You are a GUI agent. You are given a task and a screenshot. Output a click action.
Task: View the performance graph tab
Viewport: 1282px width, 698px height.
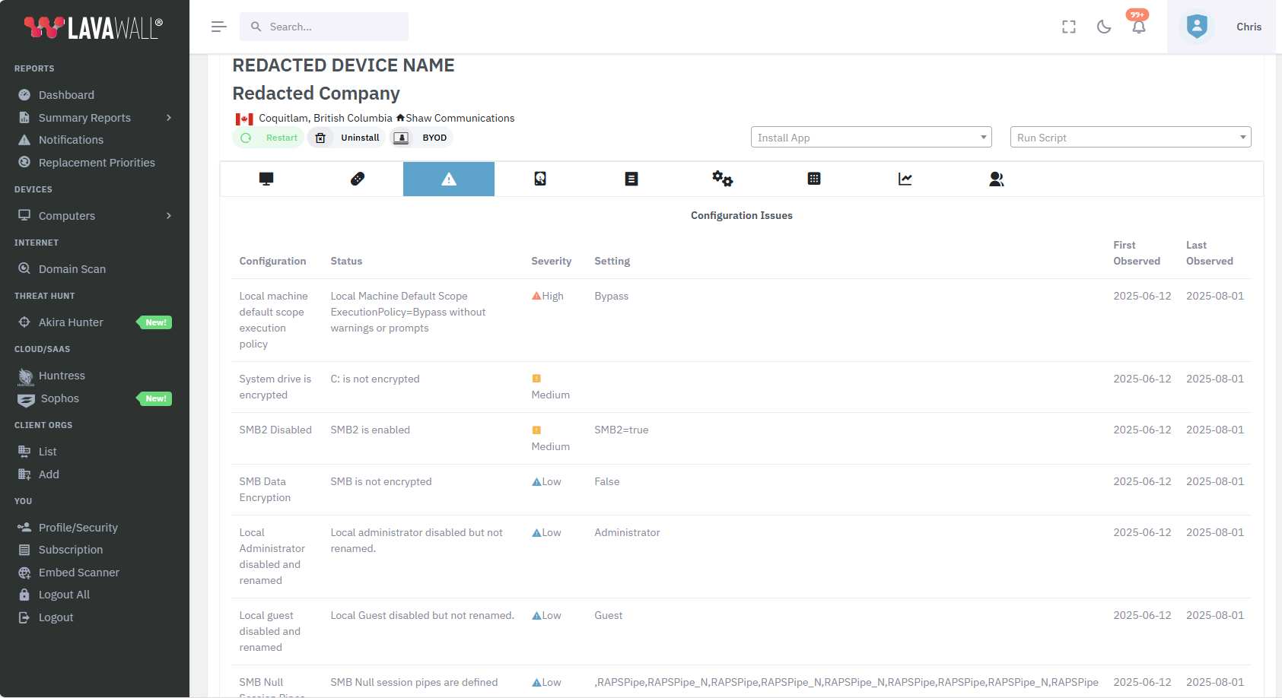coord(905,179)
